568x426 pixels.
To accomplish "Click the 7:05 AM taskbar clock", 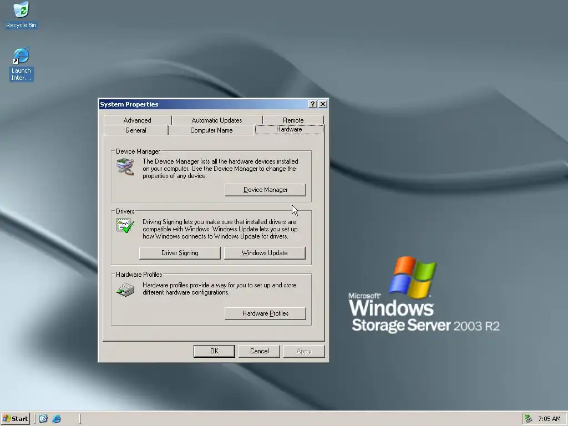I will click(549, 419).
